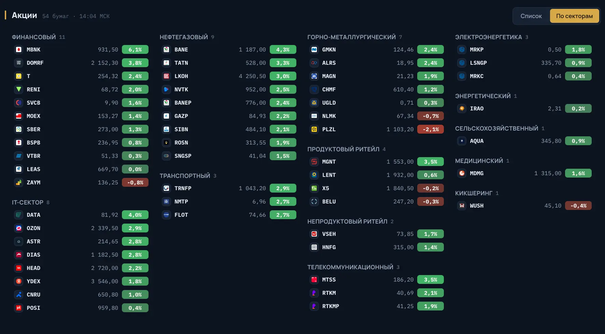The width and height of the screenshot is (605, 334).
Task: Select the По секторам view tab
Action: [575, 16]
